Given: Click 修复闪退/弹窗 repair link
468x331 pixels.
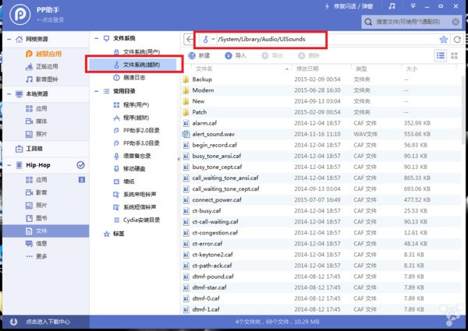Looking at the screenshot, I should (349, 6).
